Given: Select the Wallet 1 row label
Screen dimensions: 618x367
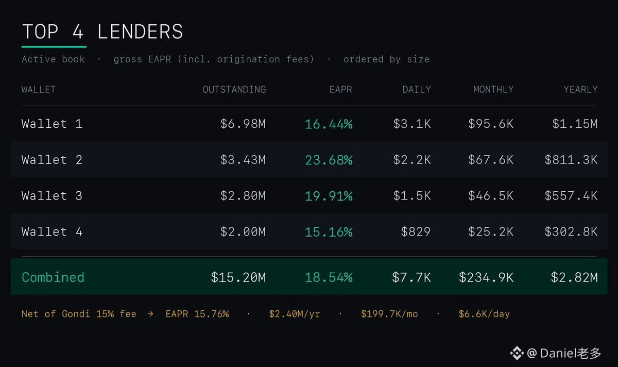Looking at the screenshot, I should pos(52,124).
